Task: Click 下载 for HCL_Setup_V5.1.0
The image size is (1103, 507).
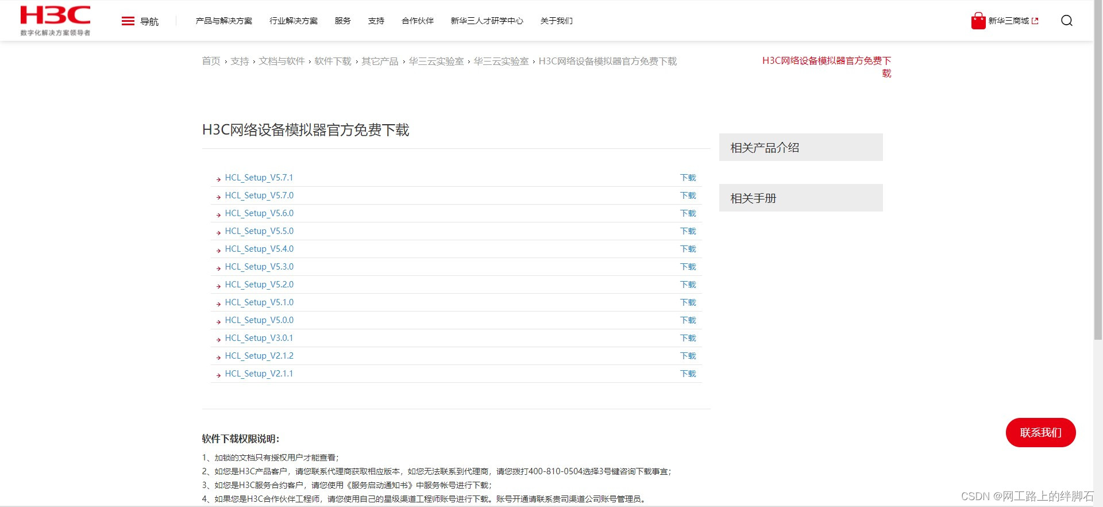Action: tap(688, 302)
